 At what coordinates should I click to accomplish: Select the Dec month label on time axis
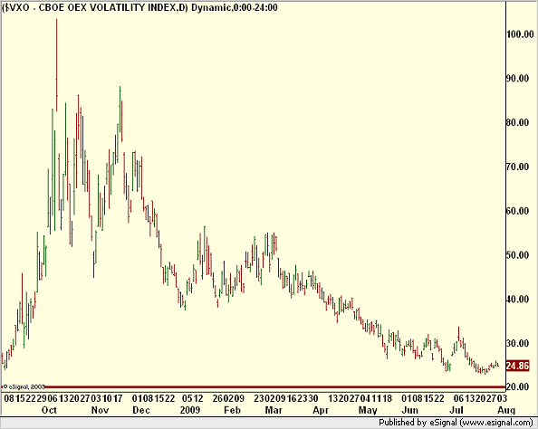(141, 410)
